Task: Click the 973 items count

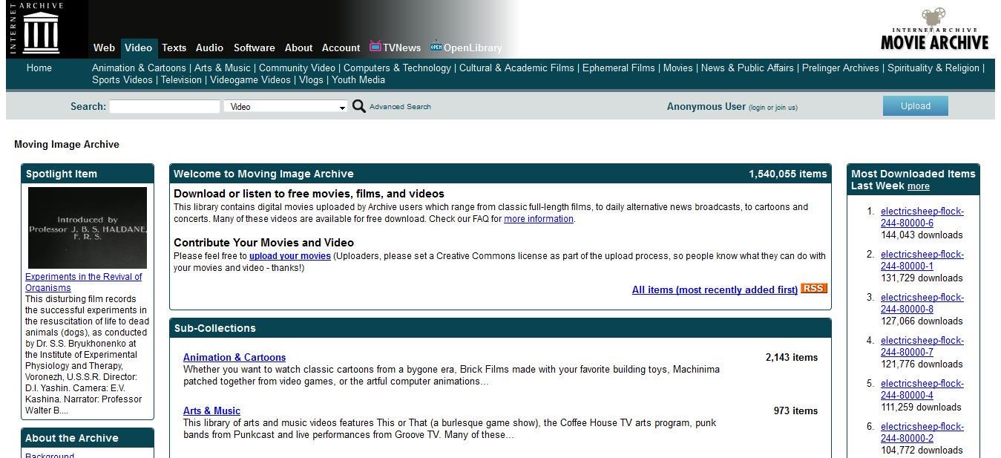Action: tap(795, 410)
